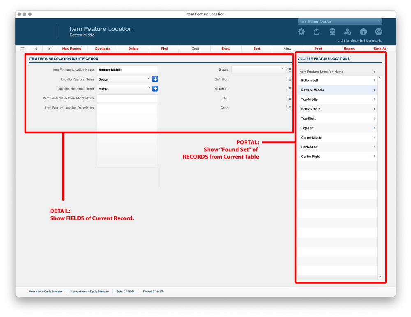Click the Item Feature Location Abbreviation field

click(x=127, y=98)
